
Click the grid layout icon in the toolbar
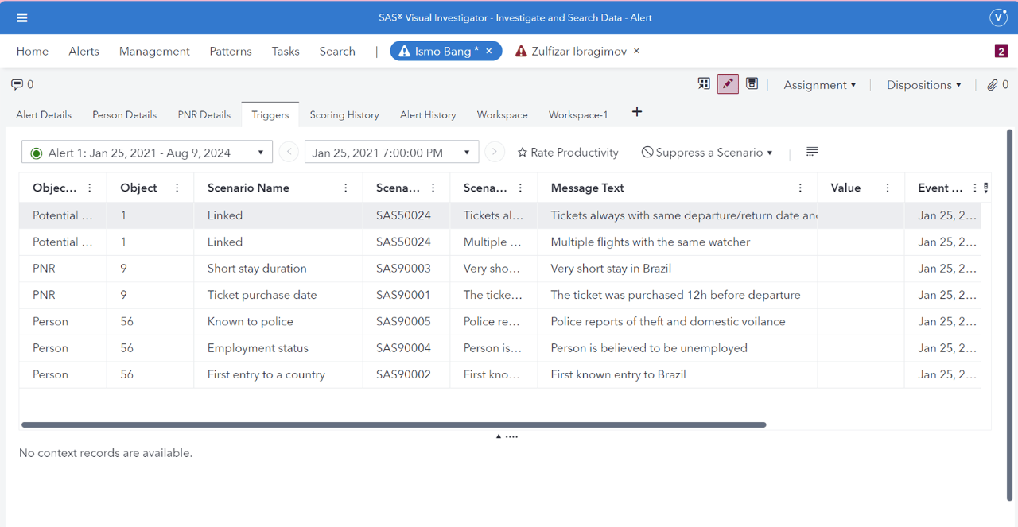[703, 83]
